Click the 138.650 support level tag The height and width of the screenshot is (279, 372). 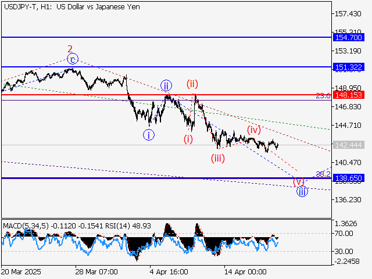pyautogui.click(x=349, y=178)
